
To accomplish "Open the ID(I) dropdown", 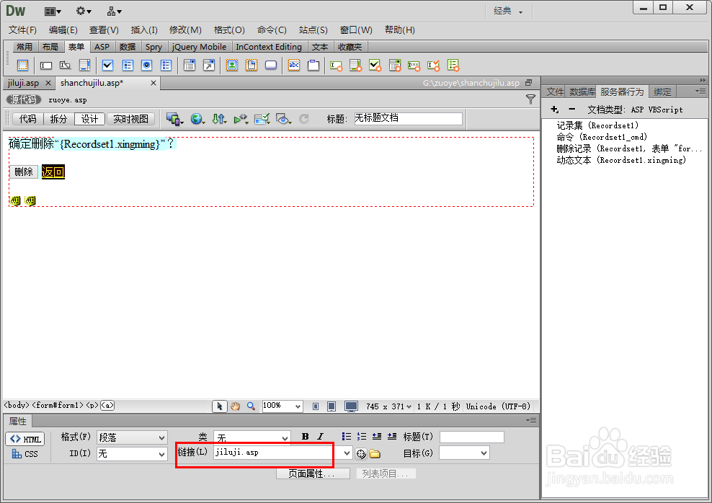I will coord(132,453).
